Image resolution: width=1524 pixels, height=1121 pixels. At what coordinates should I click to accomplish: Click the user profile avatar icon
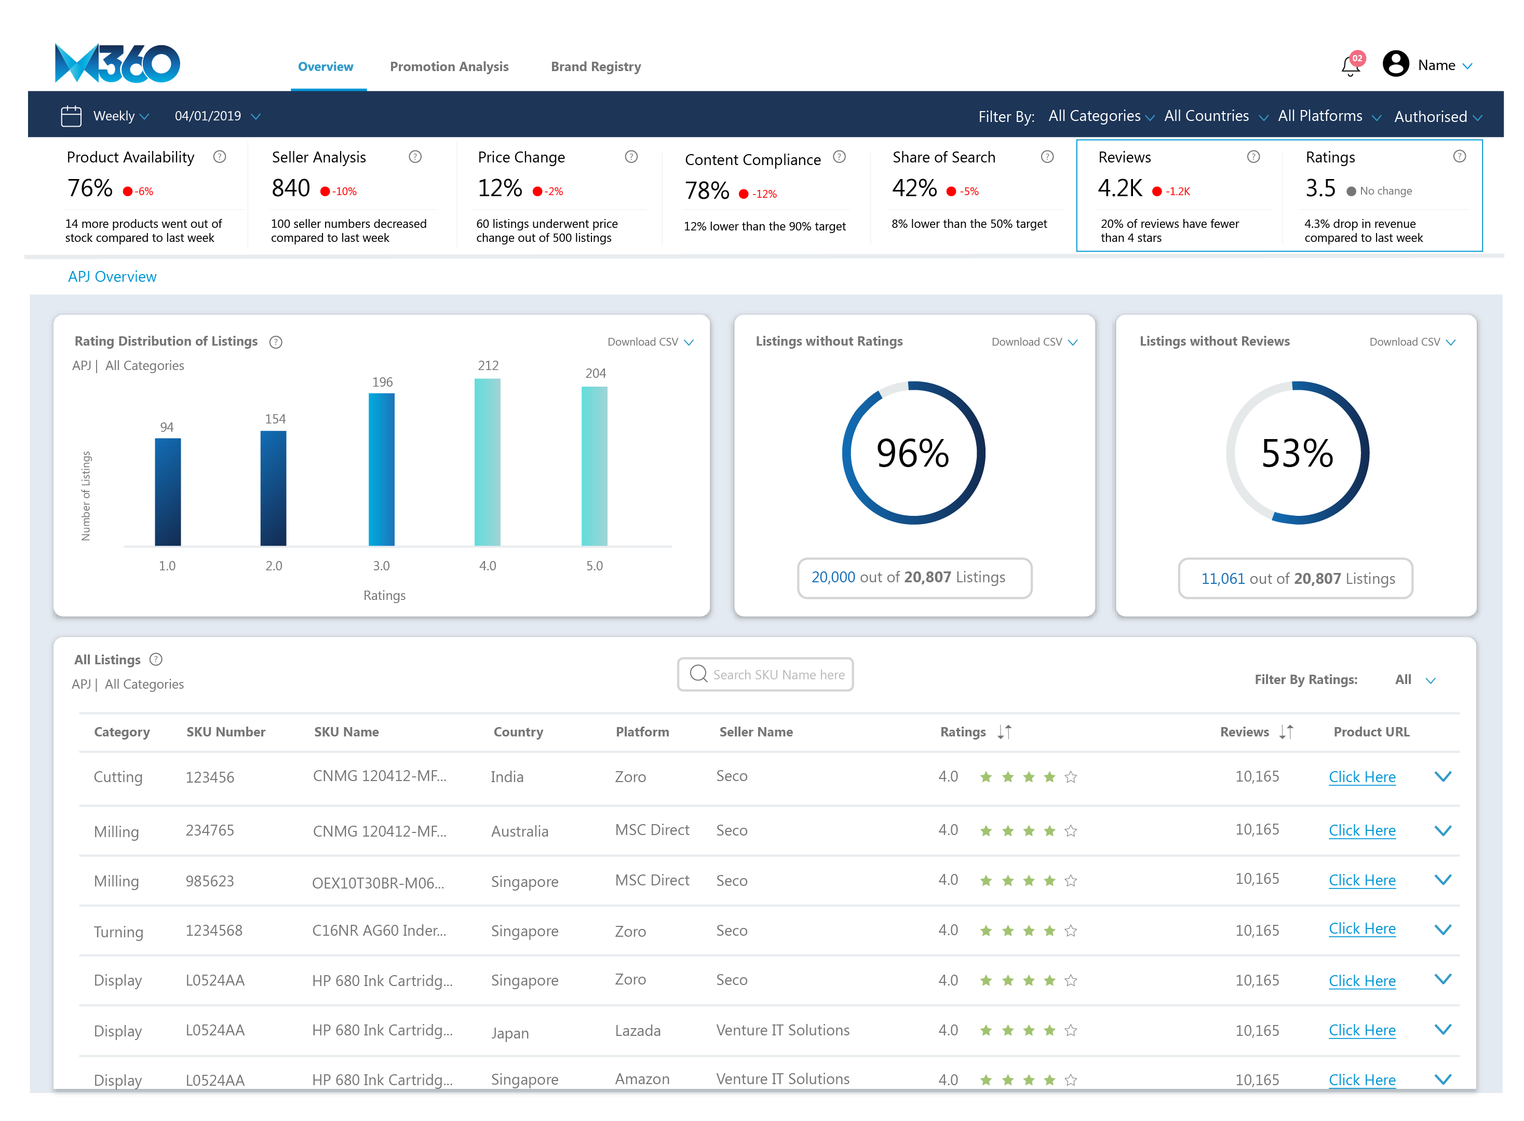pyautogui.click(x=1395, y=64)
